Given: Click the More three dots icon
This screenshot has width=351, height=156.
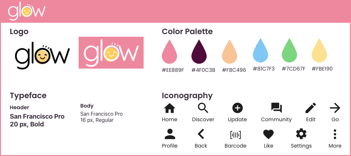Looking at the screenshot, I should pos(335,134).
